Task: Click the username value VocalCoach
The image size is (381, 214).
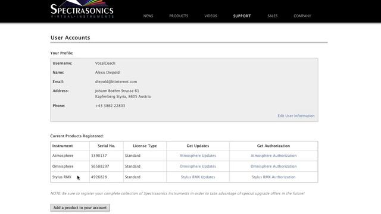Action: 105,63
